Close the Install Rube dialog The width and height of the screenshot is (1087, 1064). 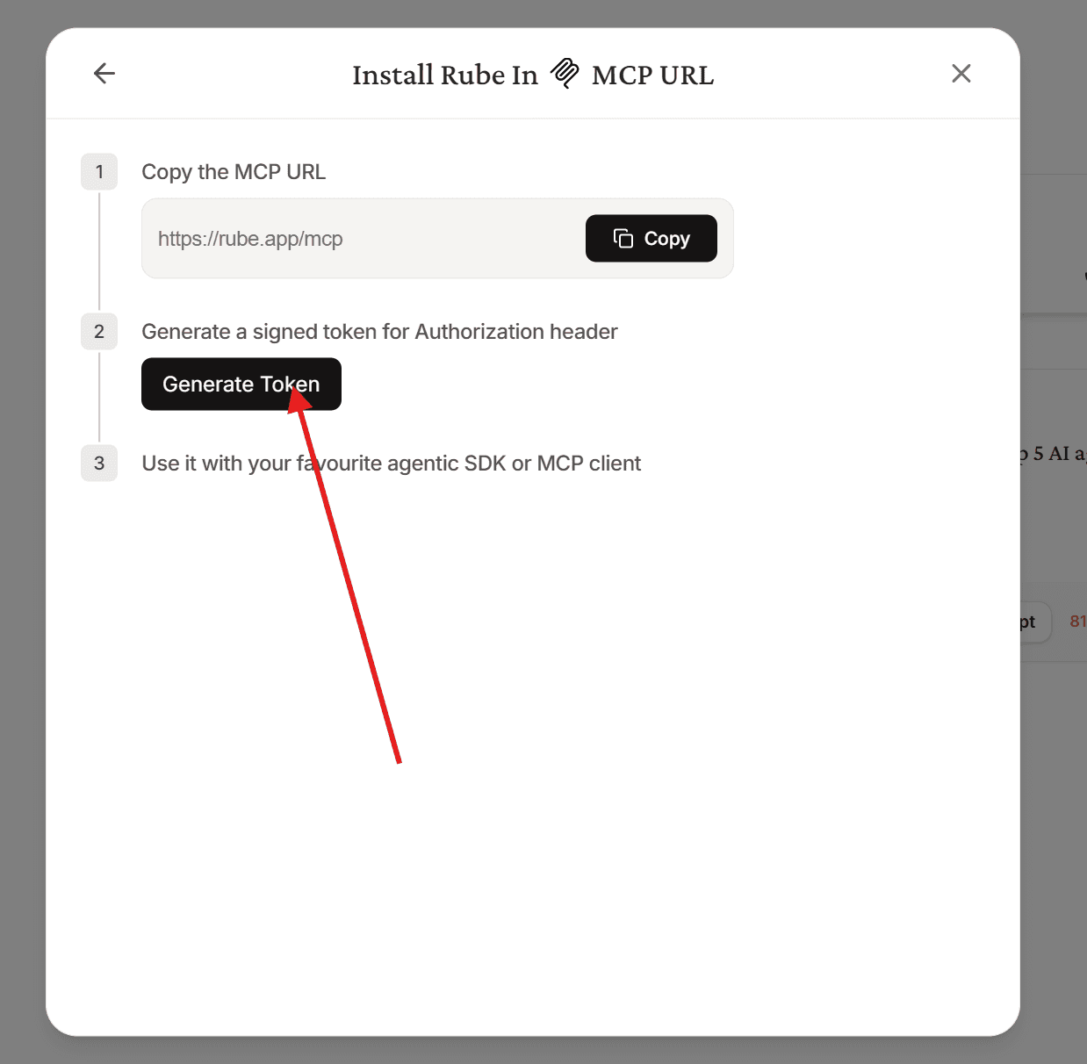coord(961,74)
